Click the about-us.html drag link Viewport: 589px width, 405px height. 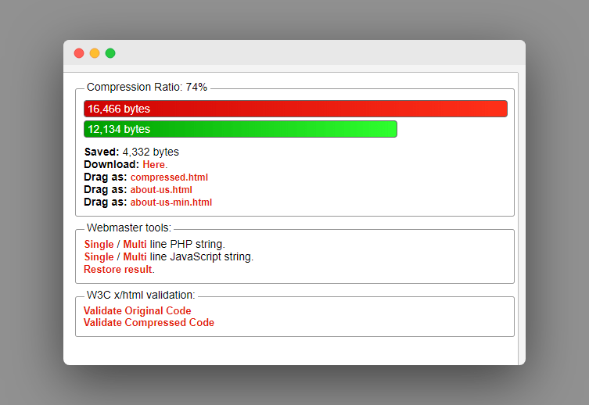pyautogui.click(x=161, y=190)
